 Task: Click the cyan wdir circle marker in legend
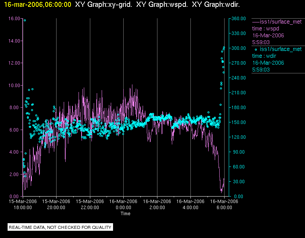(x=255, y=49)
